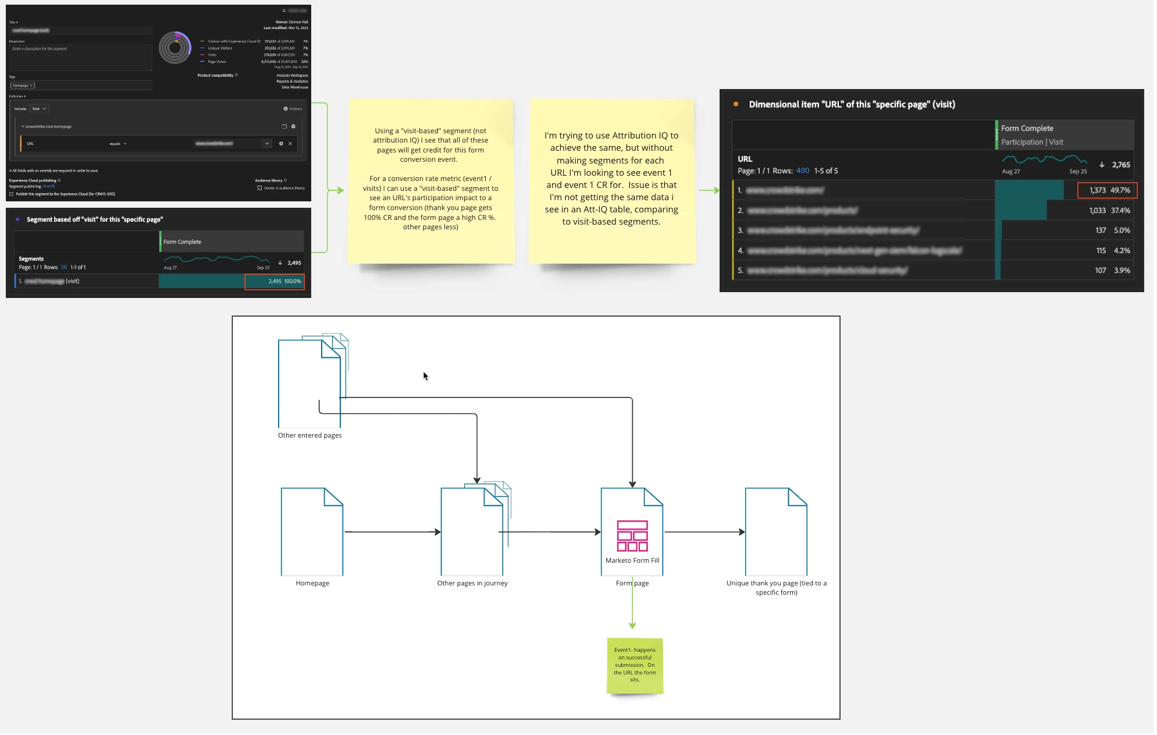Click the orange dot beside Dimensional item title

736,104
